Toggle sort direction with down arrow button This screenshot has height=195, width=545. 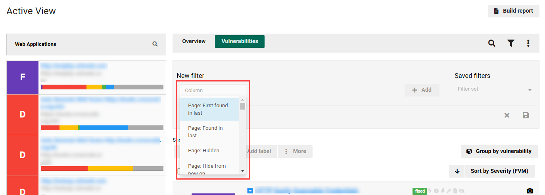tap(457, 171)
